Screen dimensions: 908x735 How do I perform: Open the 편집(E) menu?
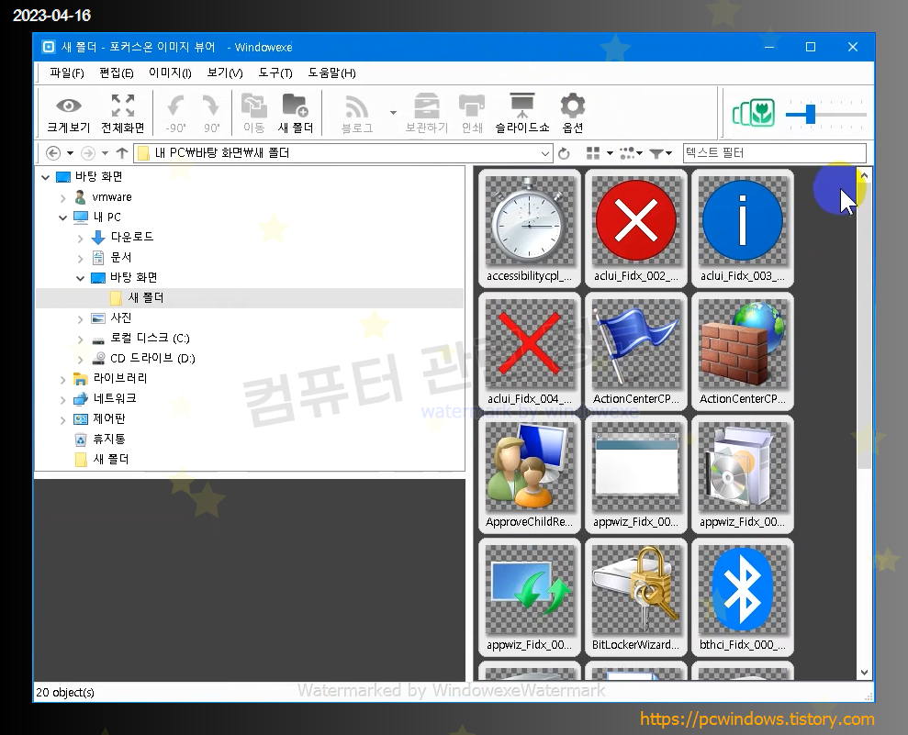[x=117, y=72]
